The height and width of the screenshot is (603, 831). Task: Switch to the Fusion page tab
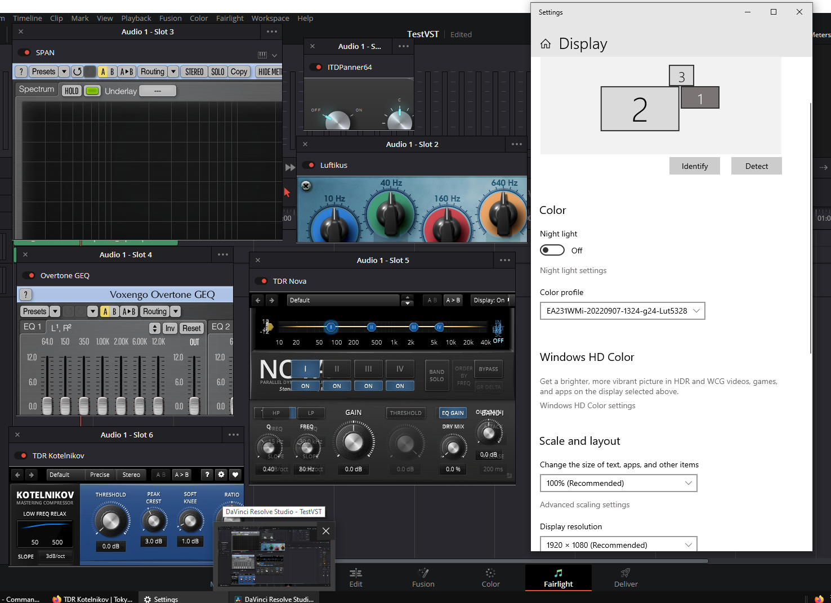click(x=423, y=578)
